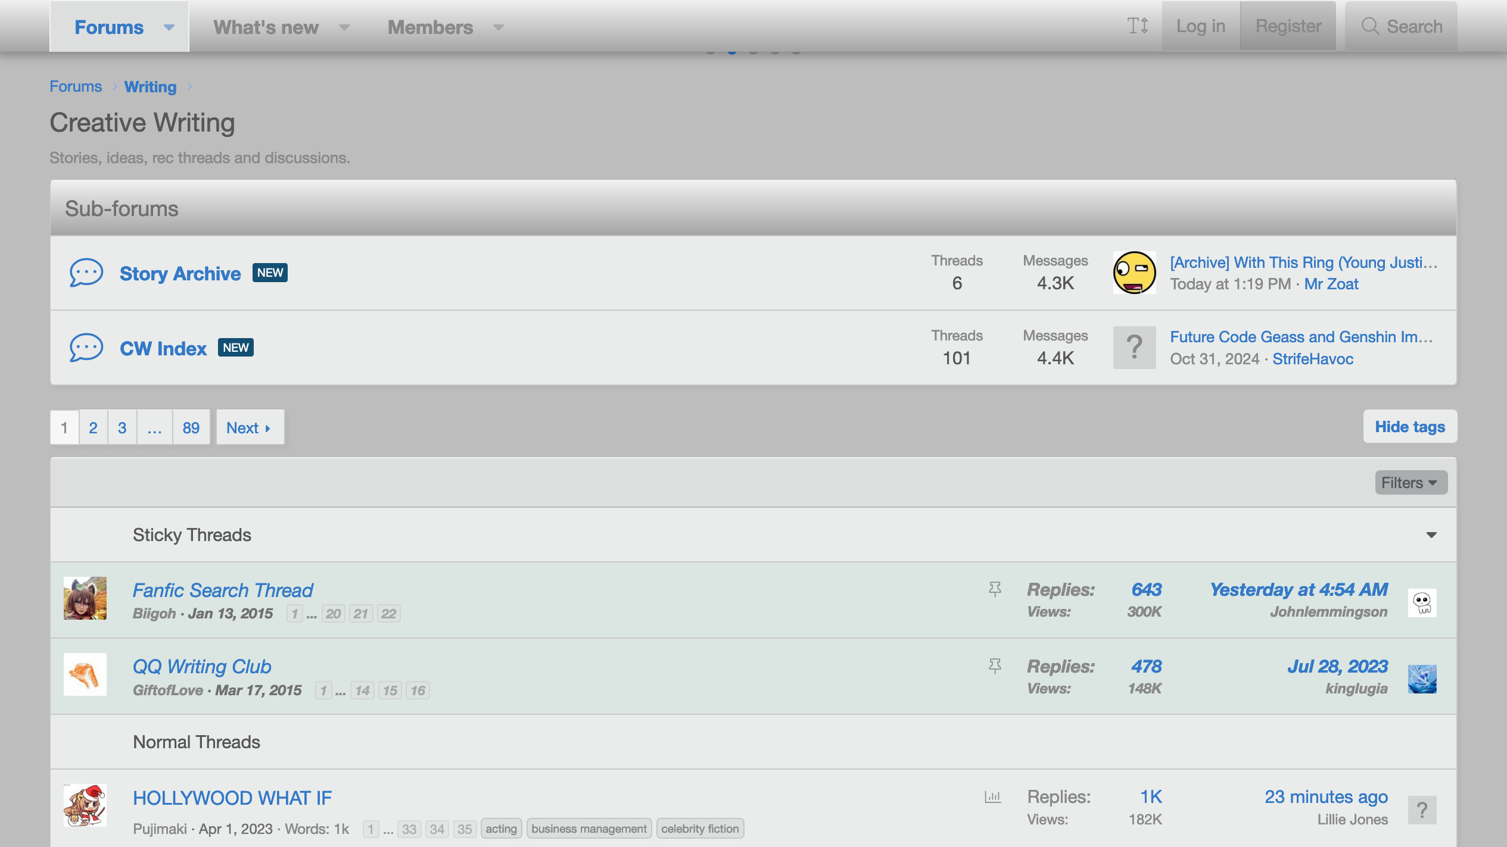
Task: Hide tags using the Hide tags button
Action: 1409,427
